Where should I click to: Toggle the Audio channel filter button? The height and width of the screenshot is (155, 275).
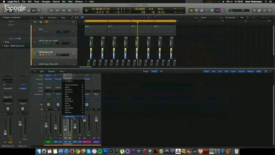click(x=206, y=71)
